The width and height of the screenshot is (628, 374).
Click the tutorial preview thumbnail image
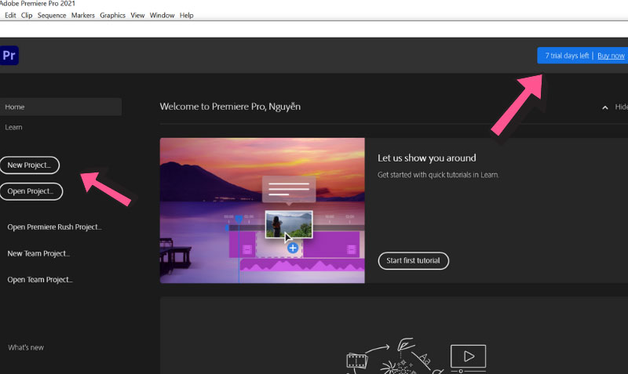[262, 210]
